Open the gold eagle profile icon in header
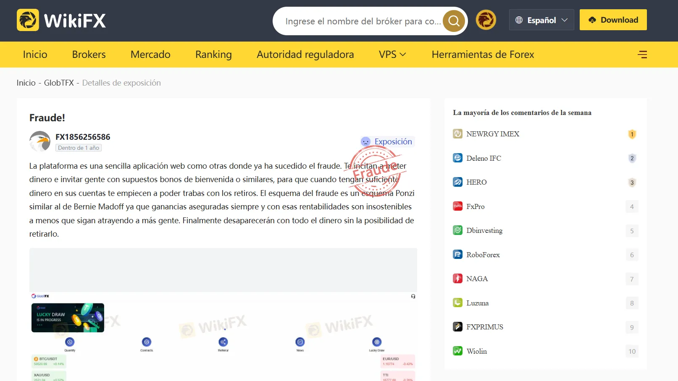 (486, 20)
